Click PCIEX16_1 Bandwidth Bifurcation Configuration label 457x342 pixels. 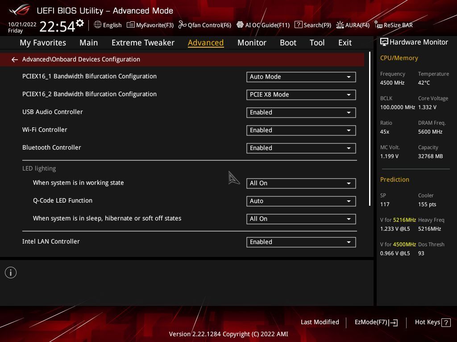pos(89,76)
